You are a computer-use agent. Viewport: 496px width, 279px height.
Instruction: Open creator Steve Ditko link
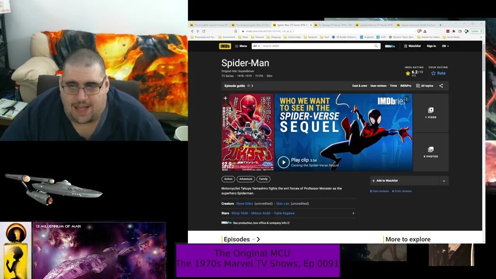[x=245, y=203]
